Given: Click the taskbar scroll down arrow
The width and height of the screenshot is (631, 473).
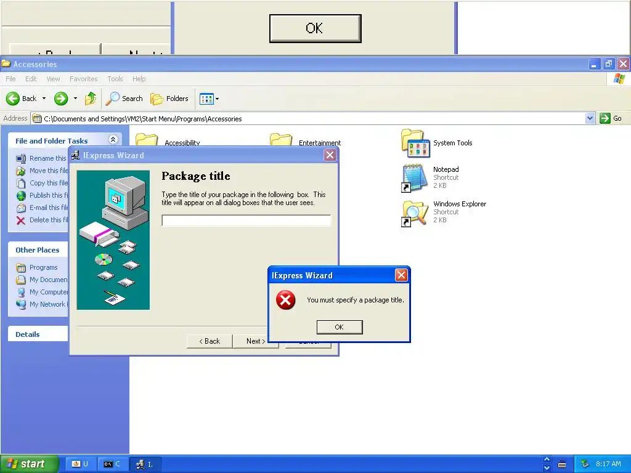Looking at the screenshot, I should pos(547,468).
